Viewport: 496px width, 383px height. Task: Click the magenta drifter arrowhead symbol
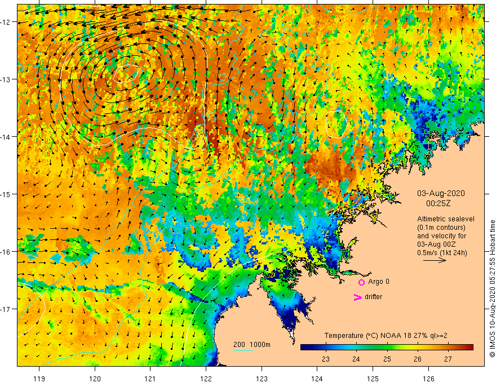point(358,297)
